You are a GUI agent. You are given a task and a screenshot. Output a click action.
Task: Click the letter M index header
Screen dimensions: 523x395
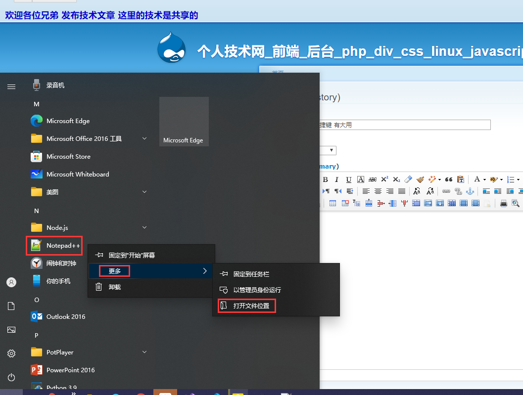click(37, 104)
